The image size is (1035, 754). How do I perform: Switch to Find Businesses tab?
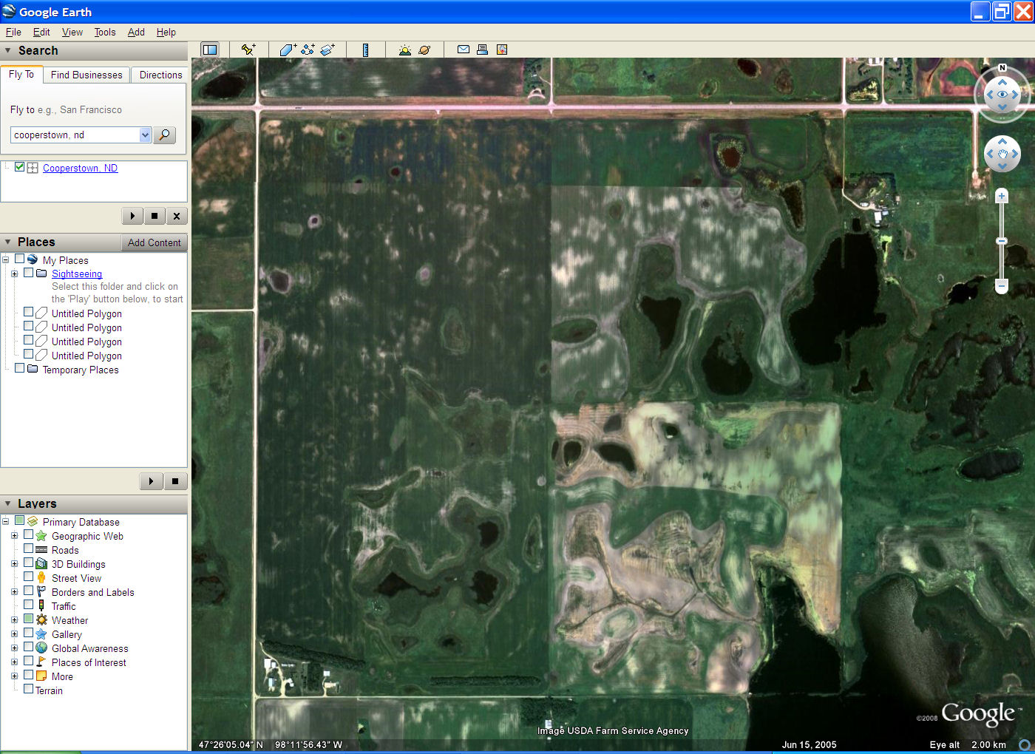click(x=86, y=75)
